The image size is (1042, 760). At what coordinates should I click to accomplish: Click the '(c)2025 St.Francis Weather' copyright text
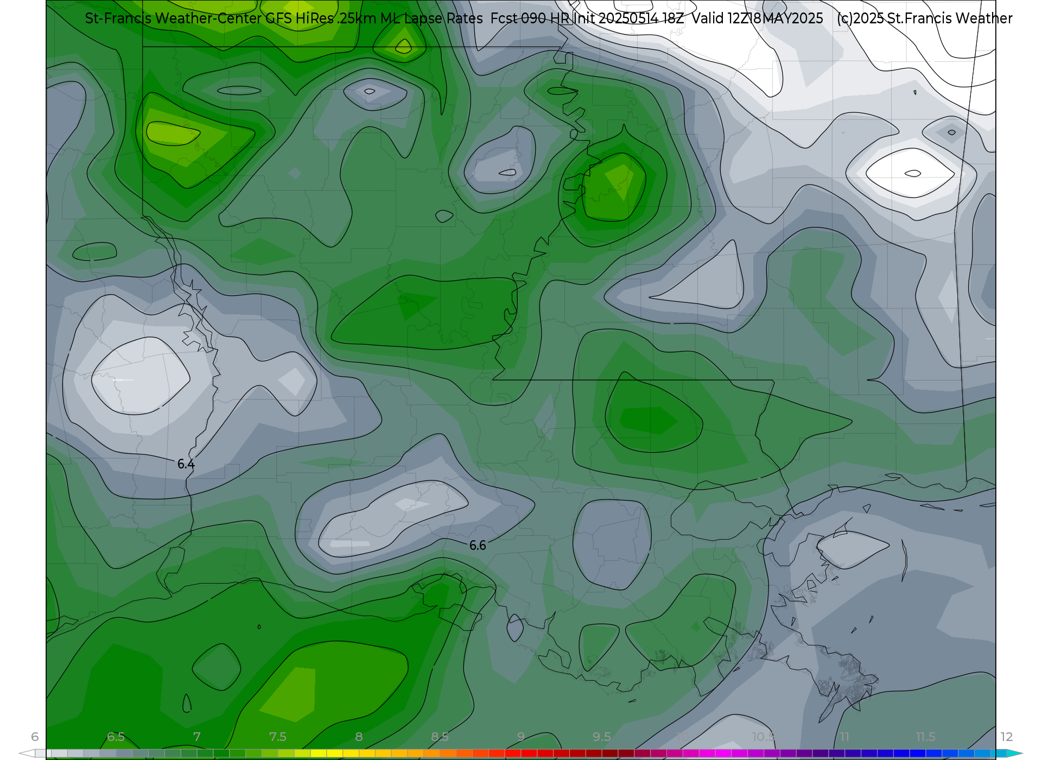tap(924, 18)
